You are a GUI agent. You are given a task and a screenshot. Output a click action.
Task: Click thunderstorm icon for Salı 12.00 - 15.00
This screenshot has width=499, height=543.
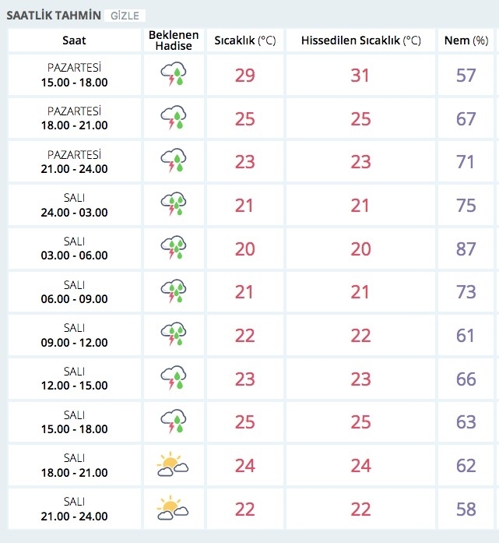point(174,379)
